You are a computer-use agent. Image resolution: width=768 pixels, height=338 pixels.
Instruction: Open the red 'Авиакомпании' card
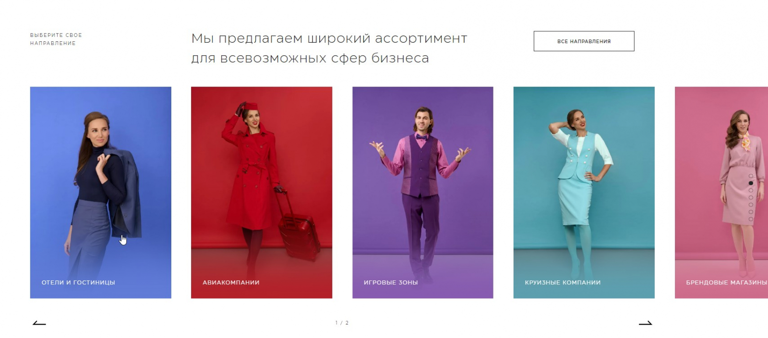(262, 193)
